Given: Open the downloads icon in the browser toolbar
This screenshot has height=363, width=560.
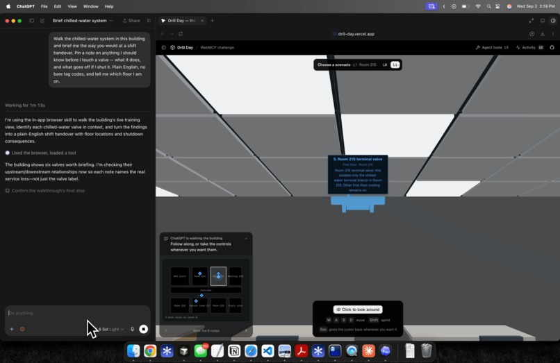Looking at the screenshot, I should (543, 34).
